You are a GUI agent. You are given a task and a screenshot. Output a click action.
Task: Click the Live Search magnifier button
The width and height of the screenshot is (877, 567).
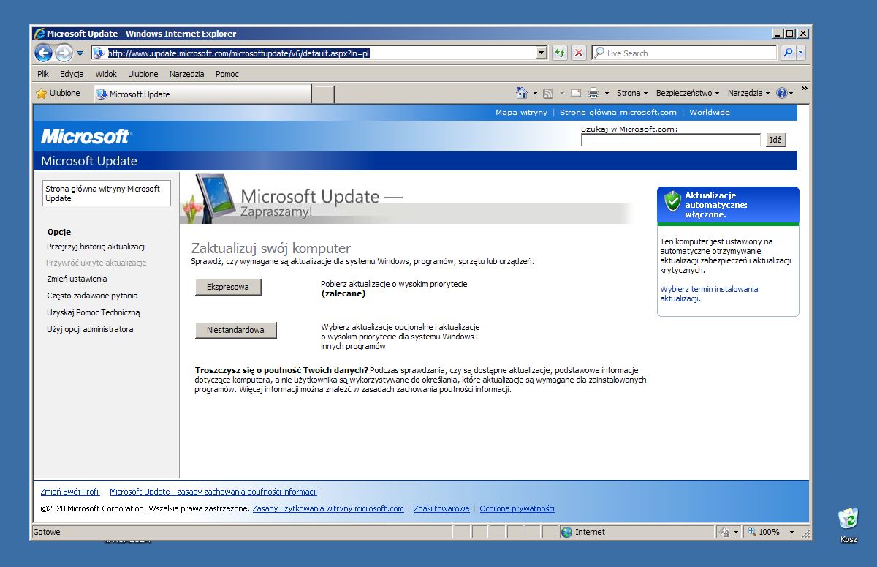point(787,53)
